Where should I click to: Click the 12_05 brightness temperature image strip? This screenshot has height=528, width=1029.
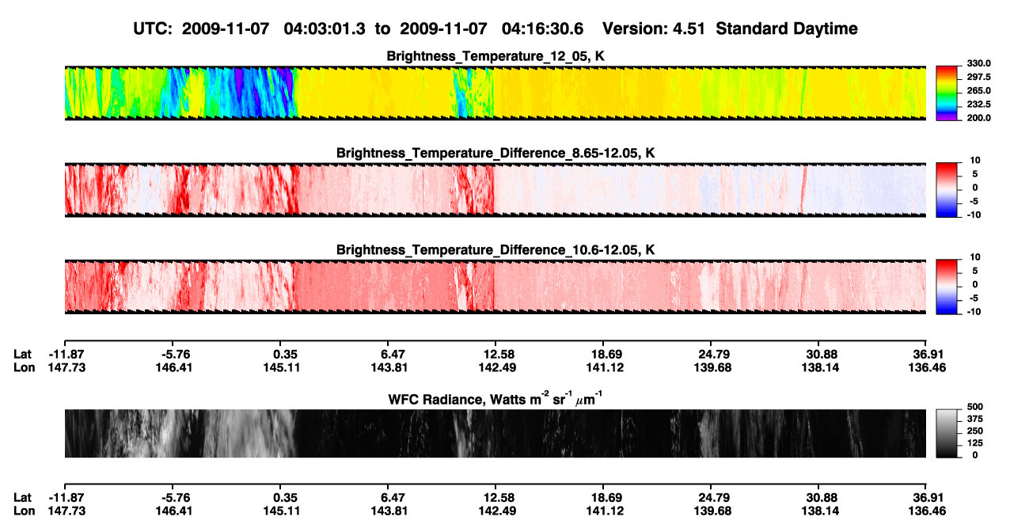496,93
